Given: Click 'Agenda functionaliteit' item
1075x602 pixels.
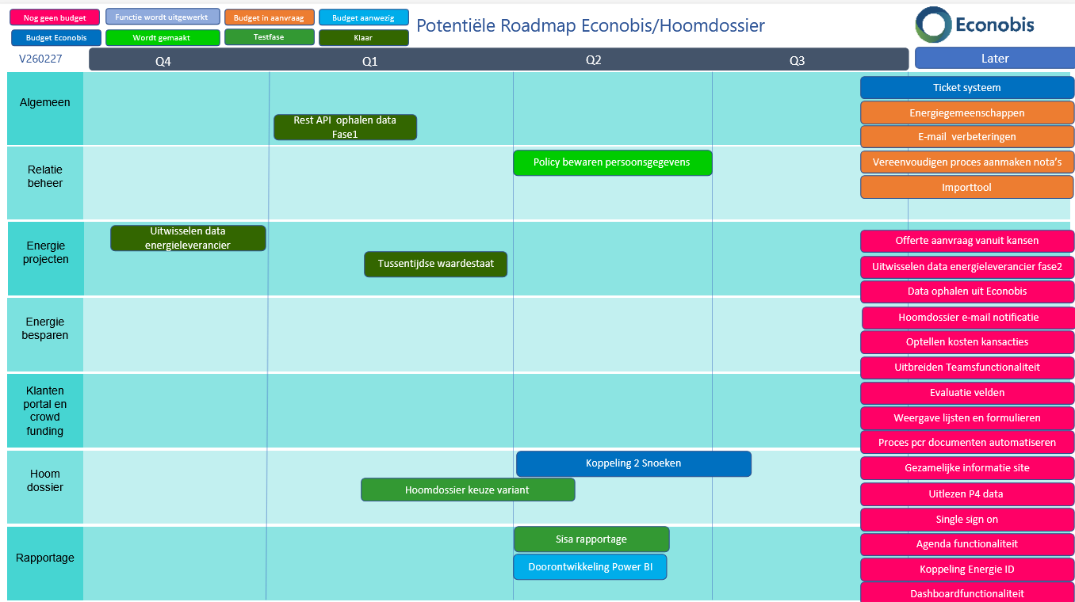Looking at the screenshot, I should [967, 544].
